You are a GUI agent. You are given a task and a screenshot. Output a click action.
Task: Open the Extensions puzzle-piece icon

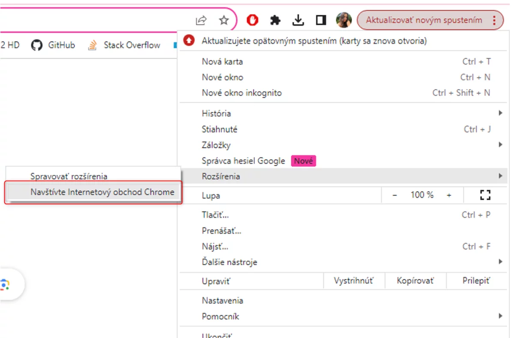pos(275,20)
